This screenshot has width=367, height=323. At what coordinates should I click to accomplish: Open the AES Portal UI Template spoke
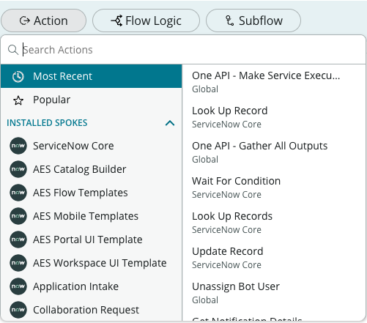coord(91,240)
